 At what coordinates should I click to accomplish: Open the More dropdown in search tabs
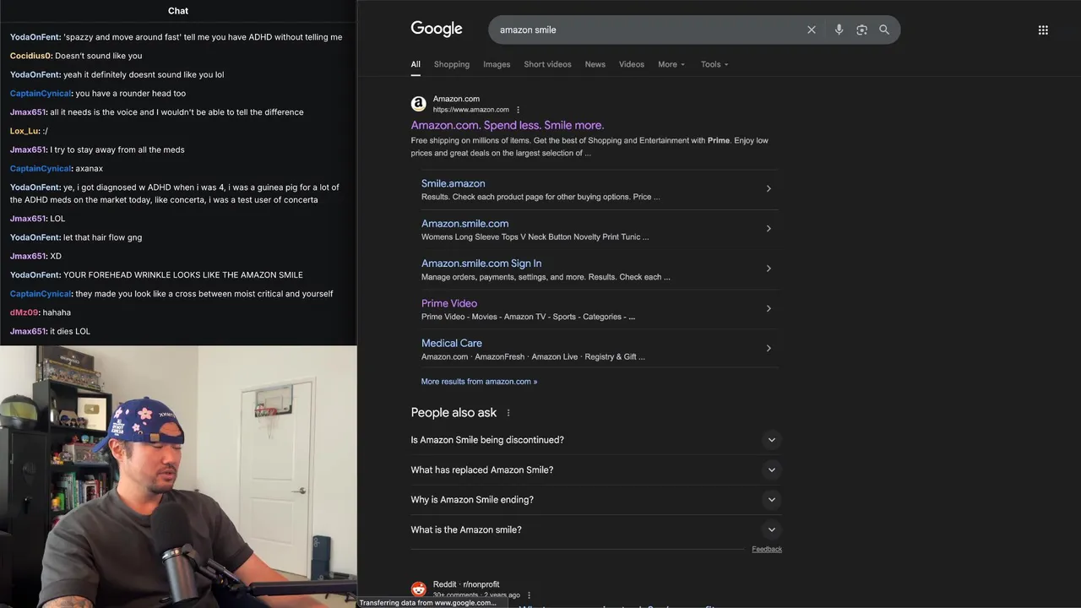671,64
